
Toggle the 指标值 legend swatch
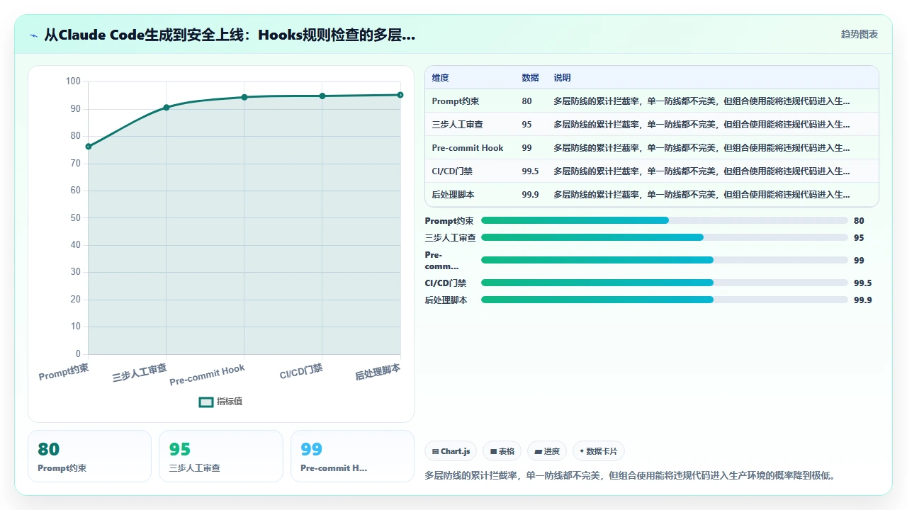[x=206, y=402]
